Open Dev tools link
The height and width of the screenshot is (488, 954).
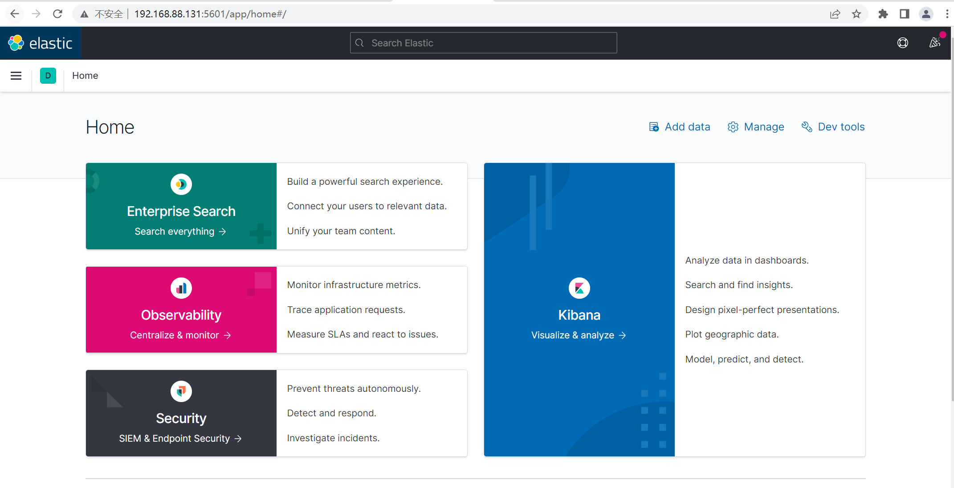pyautogui.click(x=833, y=127)
